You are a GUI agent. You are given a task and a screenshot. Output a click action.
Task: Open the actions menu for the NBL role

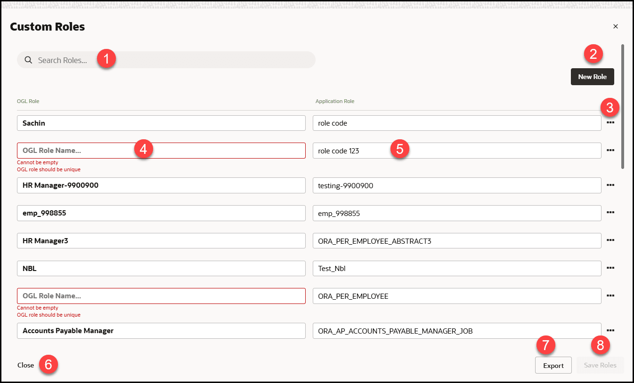coord(610,268)
